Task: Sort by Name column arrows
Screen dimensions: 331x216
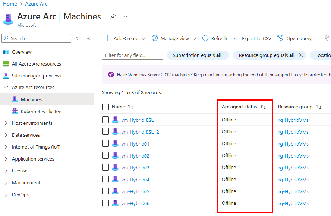Action: click(x=131, y=107)
